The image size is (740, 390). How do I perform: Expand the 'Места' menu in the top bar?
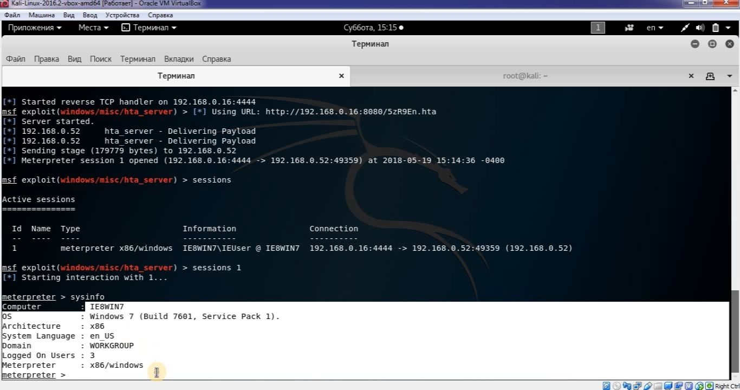click(93, 28)
